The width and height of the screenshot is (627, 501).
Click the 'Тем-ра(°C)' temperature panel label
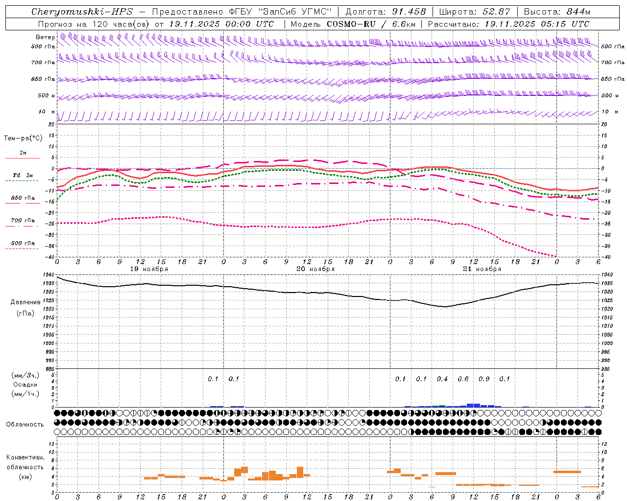pos(23,138)
